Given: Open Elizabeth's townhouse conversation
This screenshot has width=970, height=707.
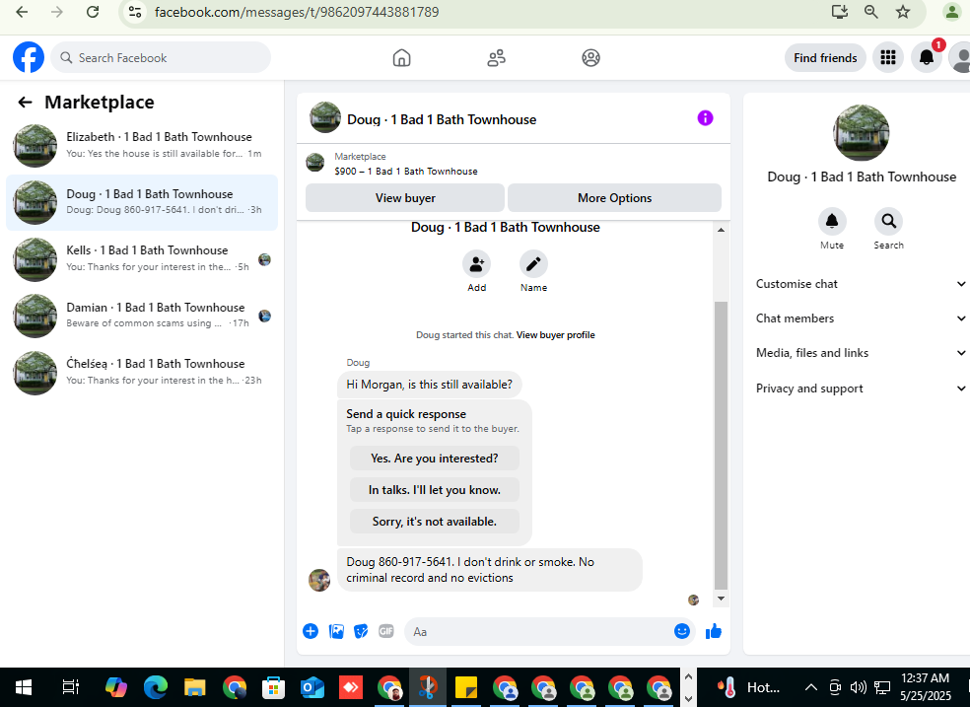Looking at the screenshot, I should [142, 145].
